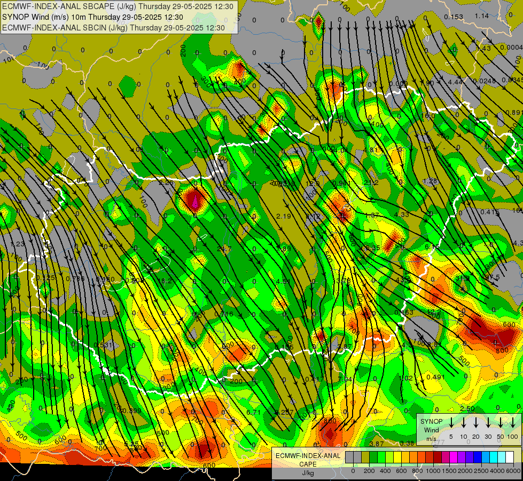Click the '0.716' value on the map
523x481 pixels.
pyautogui.click(x=224, y=314)
